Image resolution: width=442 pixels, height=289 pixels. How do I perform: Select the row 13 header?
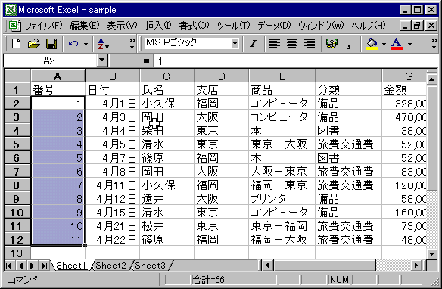(17, 253)
